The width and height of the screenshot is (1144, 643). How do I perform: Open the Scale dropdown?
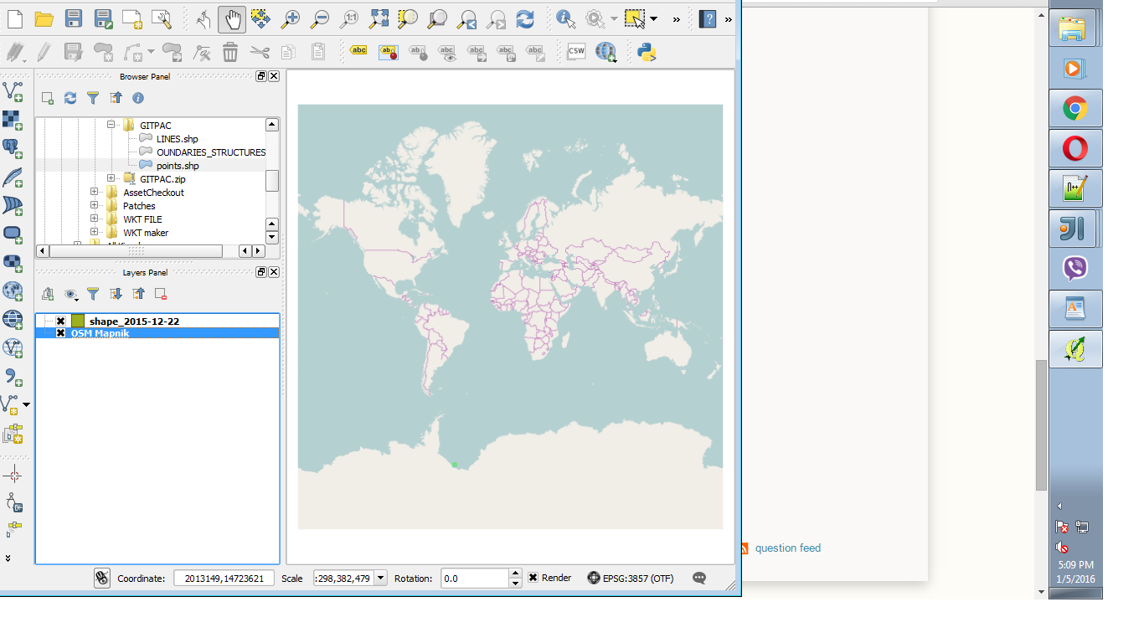pos(381,578)
